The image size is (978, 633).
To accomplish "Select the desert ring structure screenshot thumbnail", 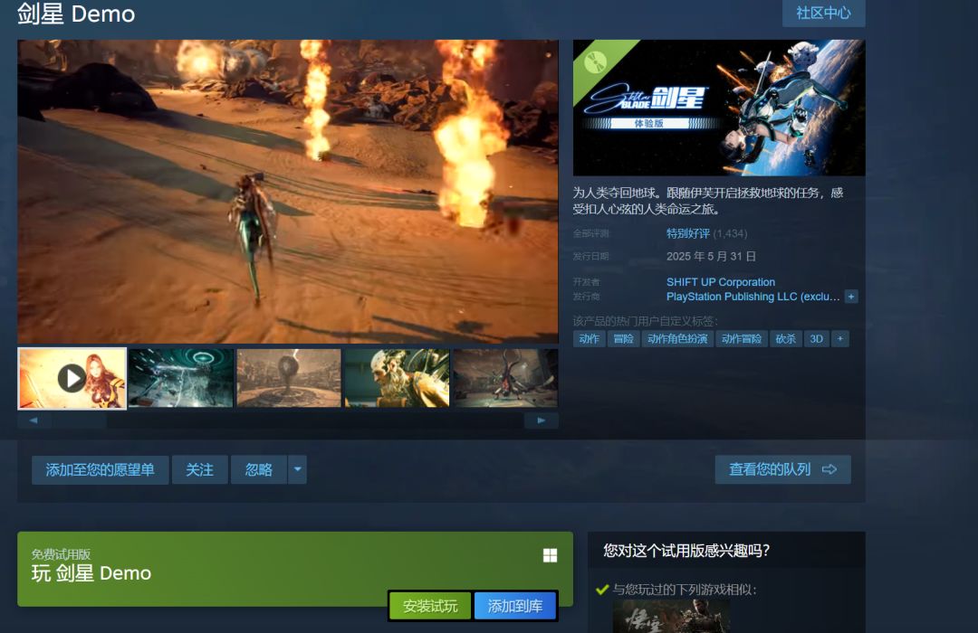I will [289, 378].
